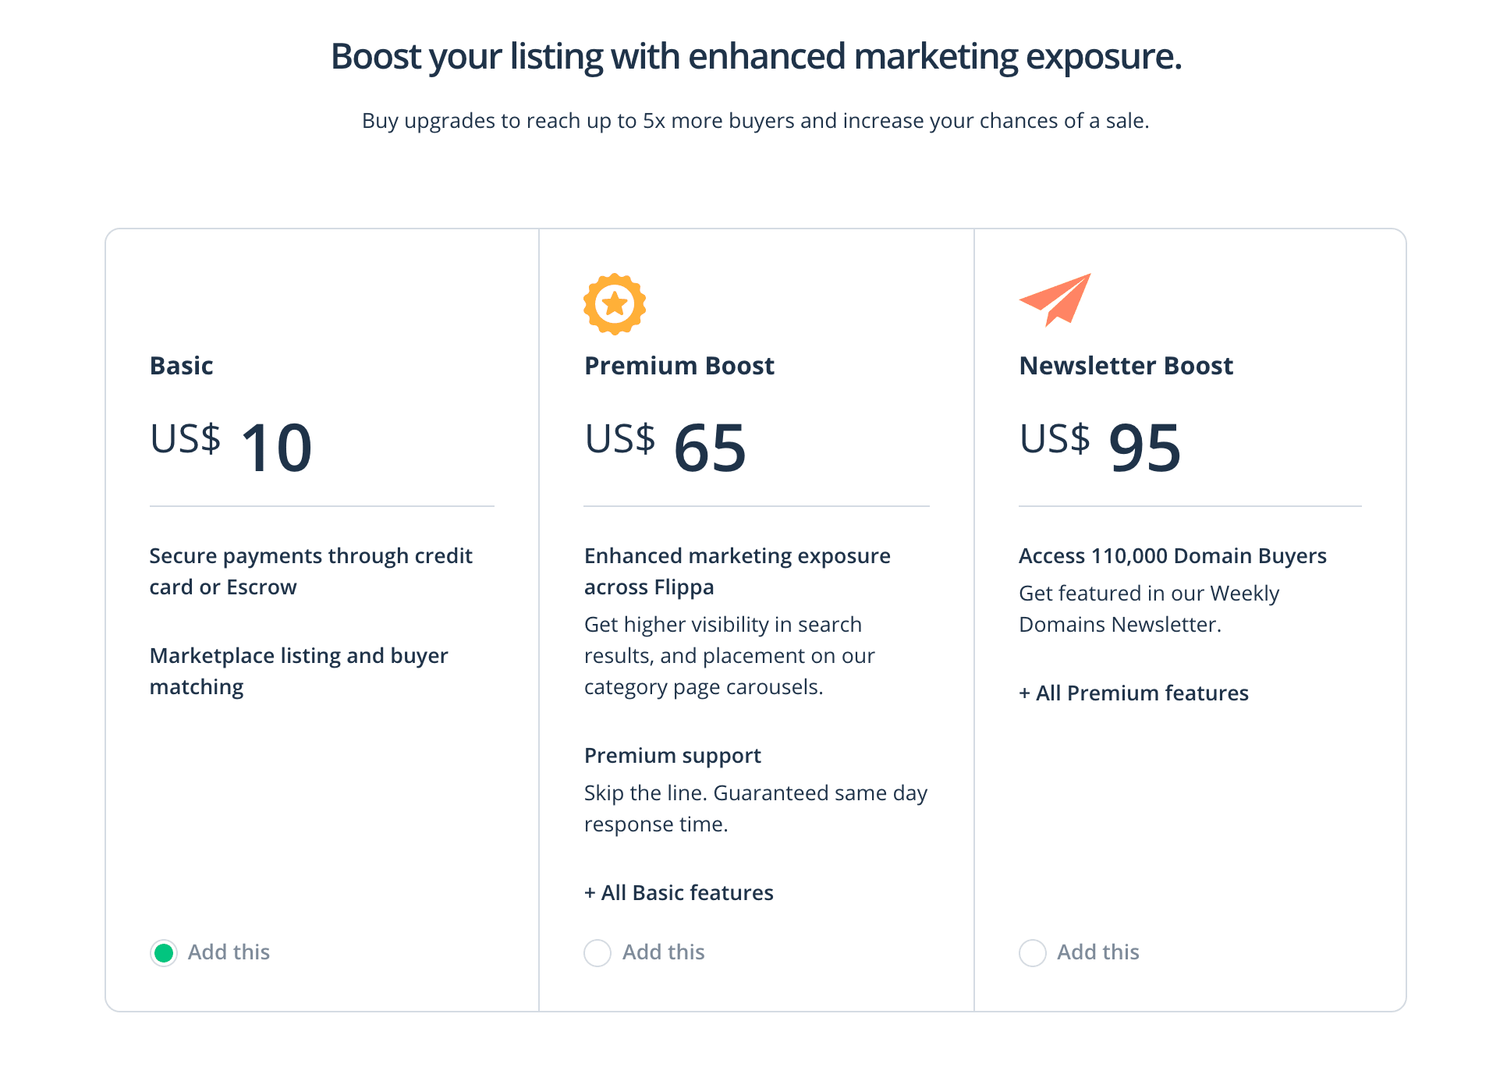Click the Premium support feature text

[672, 755]
